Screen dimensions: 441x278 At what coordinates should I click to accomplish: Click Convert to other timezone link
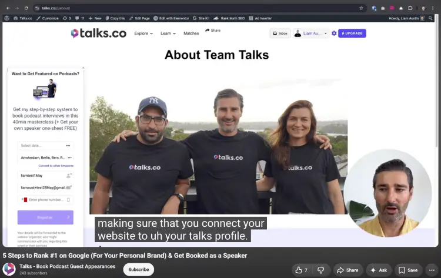click(56, 166)
